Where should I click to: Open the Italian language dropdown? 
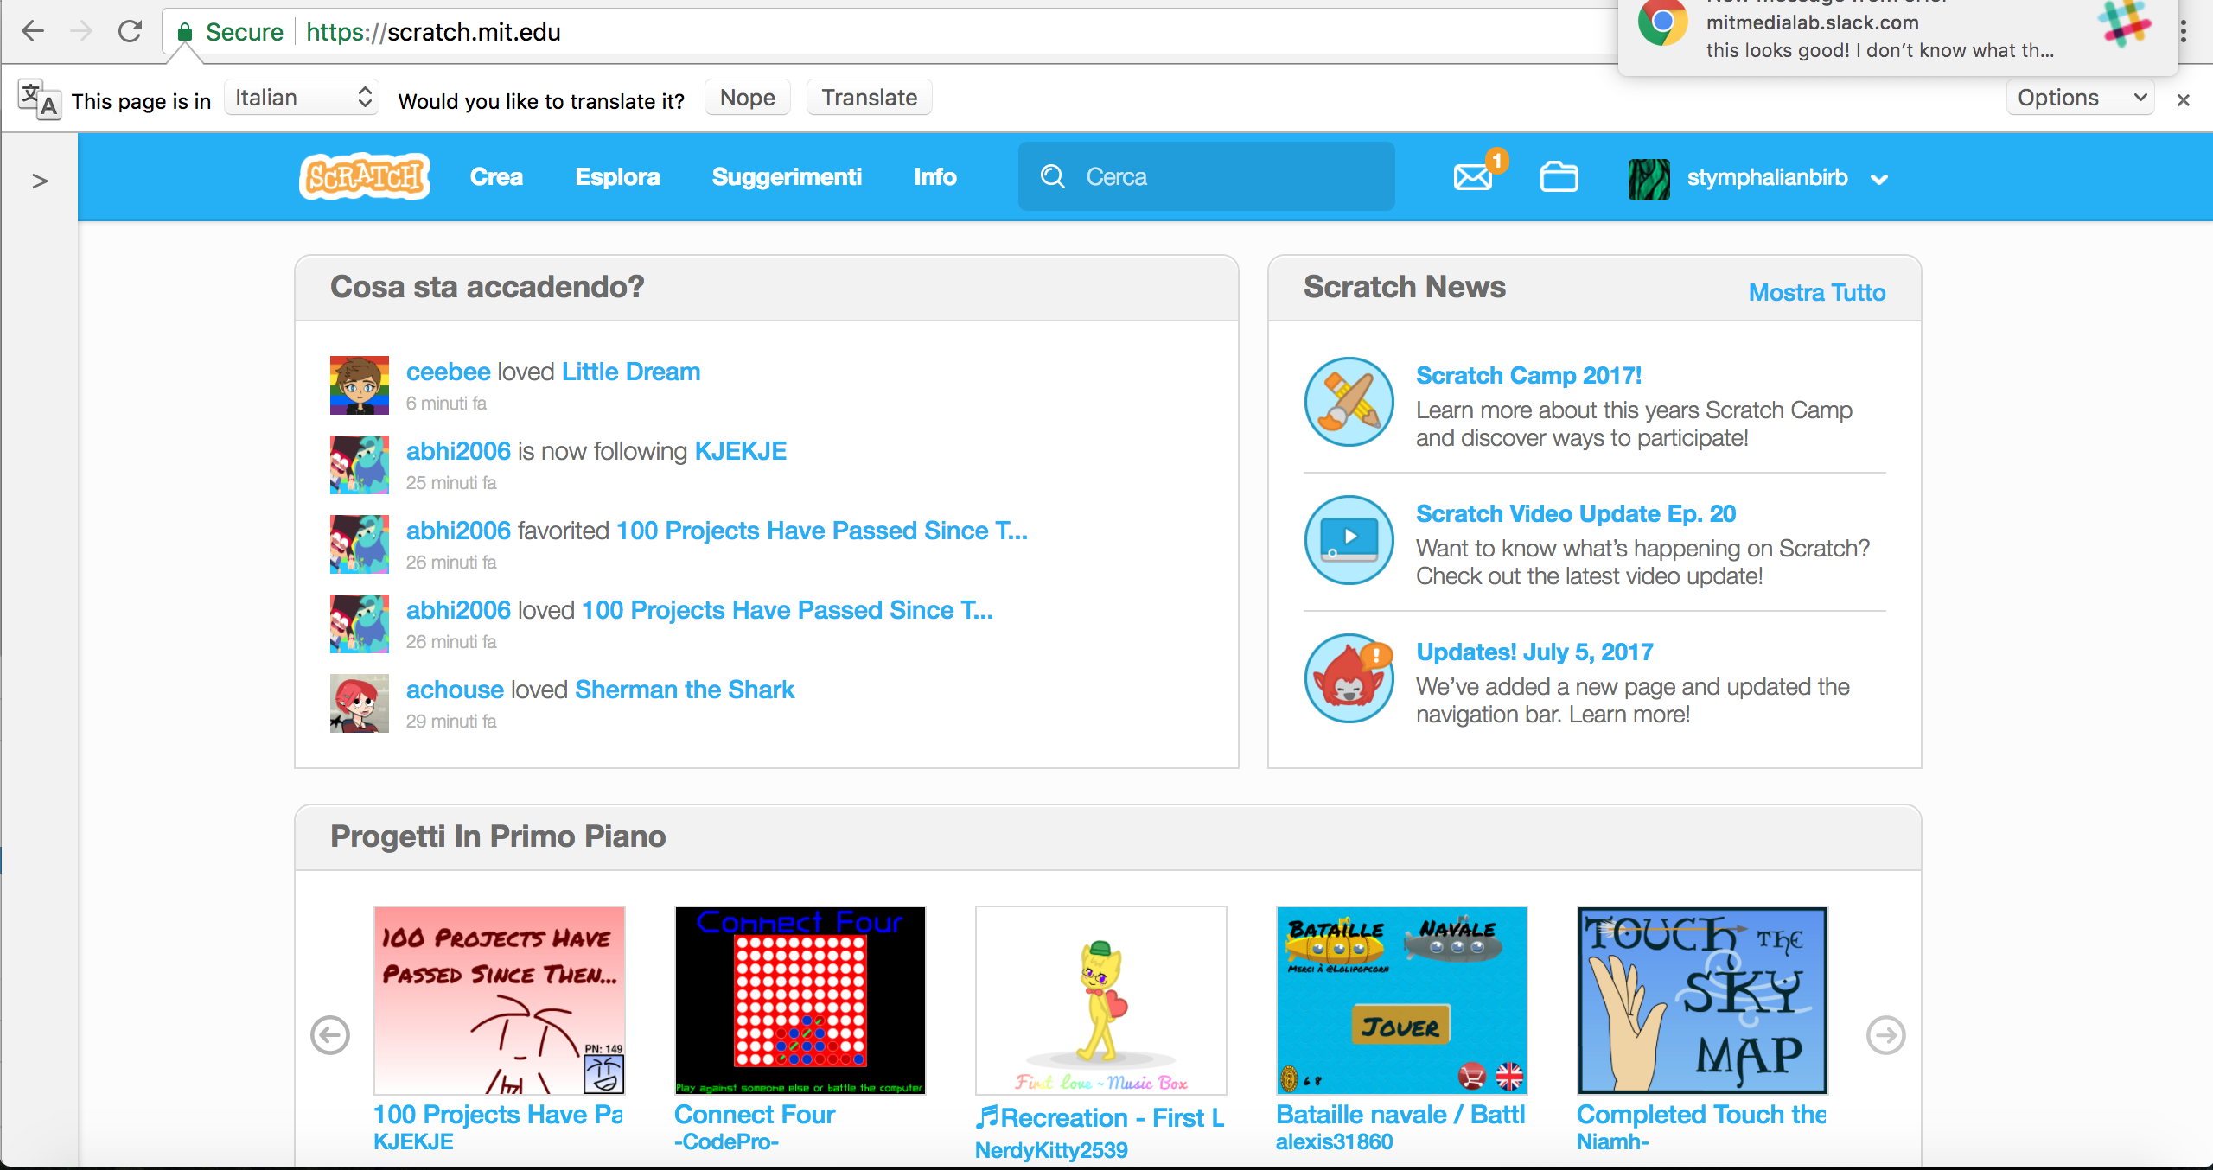(x=302, y=98)
